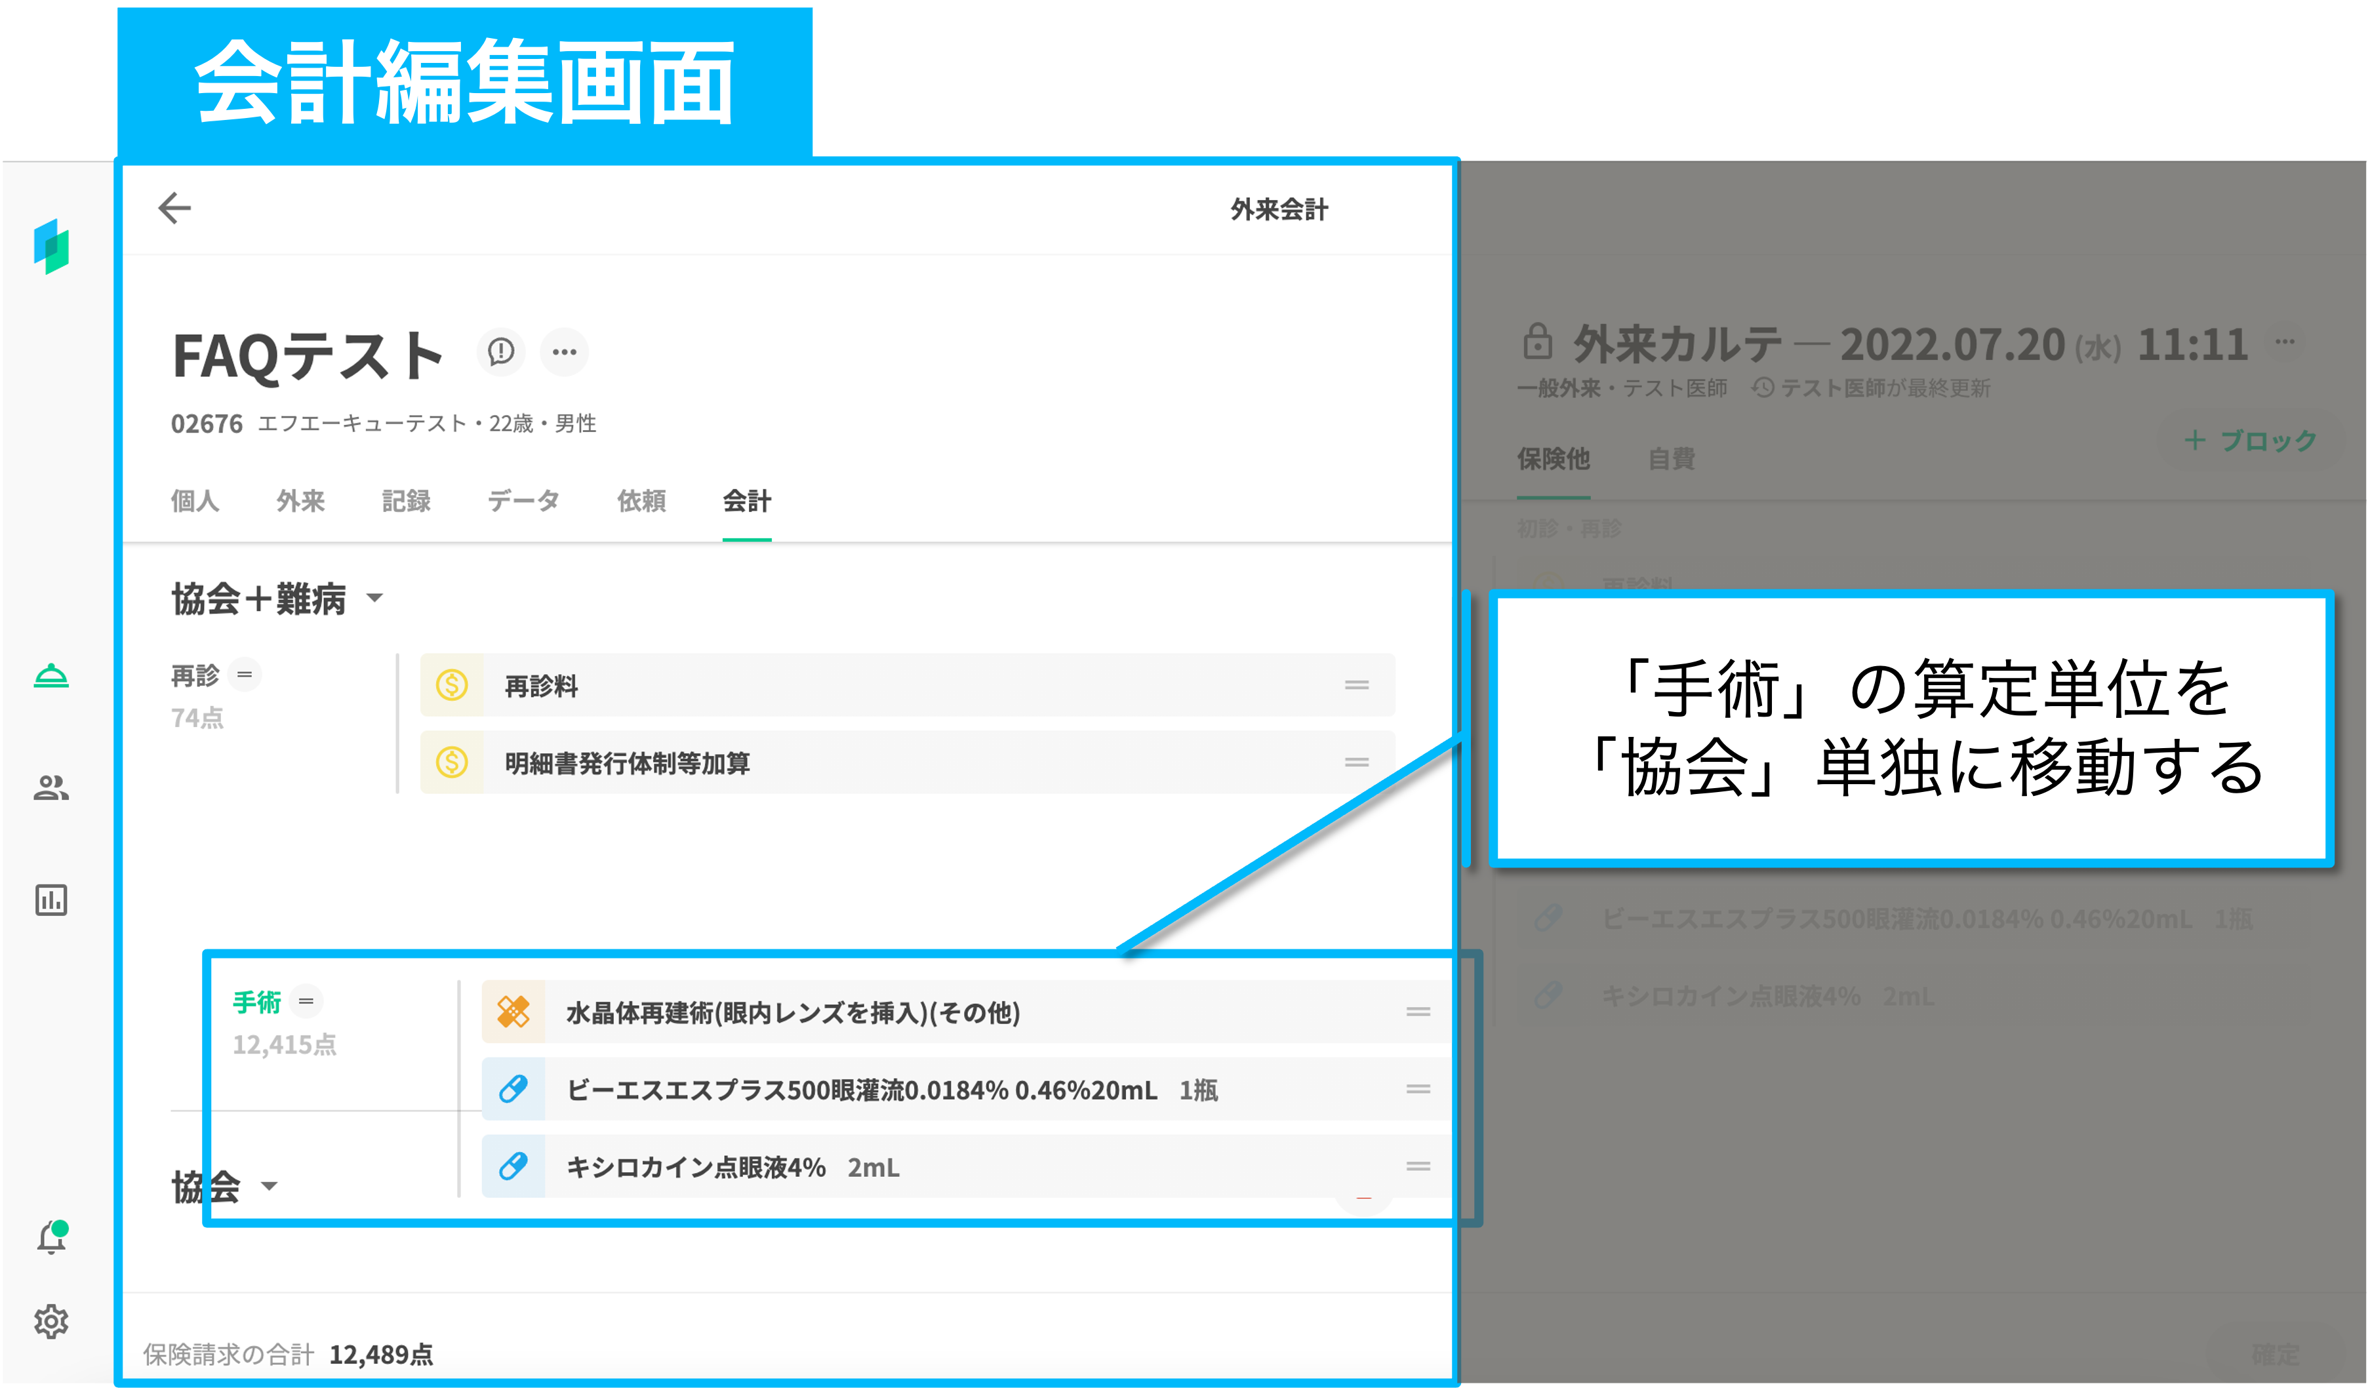Click the equals button next to 再診

pyautogui.click(x=245, y=675)
